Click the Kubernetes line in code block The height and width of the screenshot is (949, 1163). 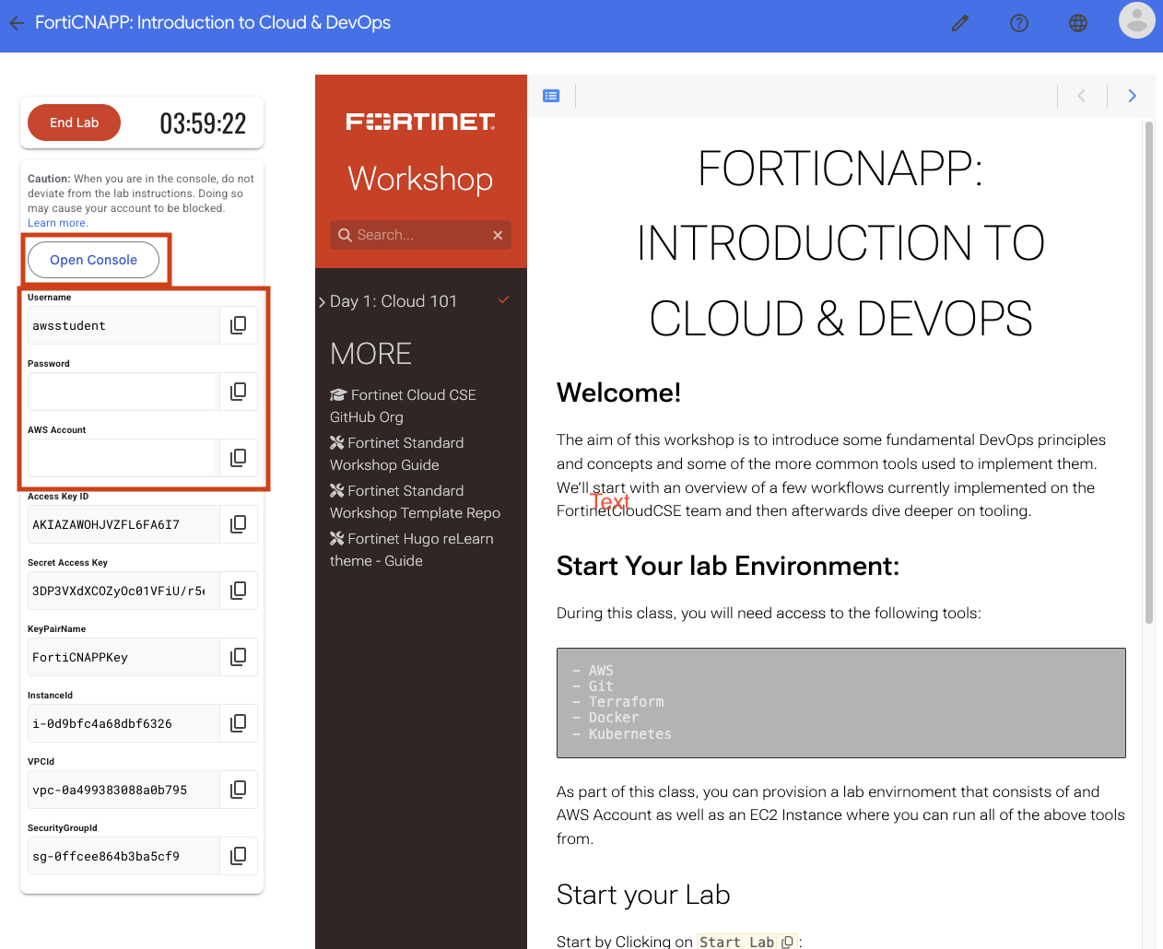pos(622,734)
